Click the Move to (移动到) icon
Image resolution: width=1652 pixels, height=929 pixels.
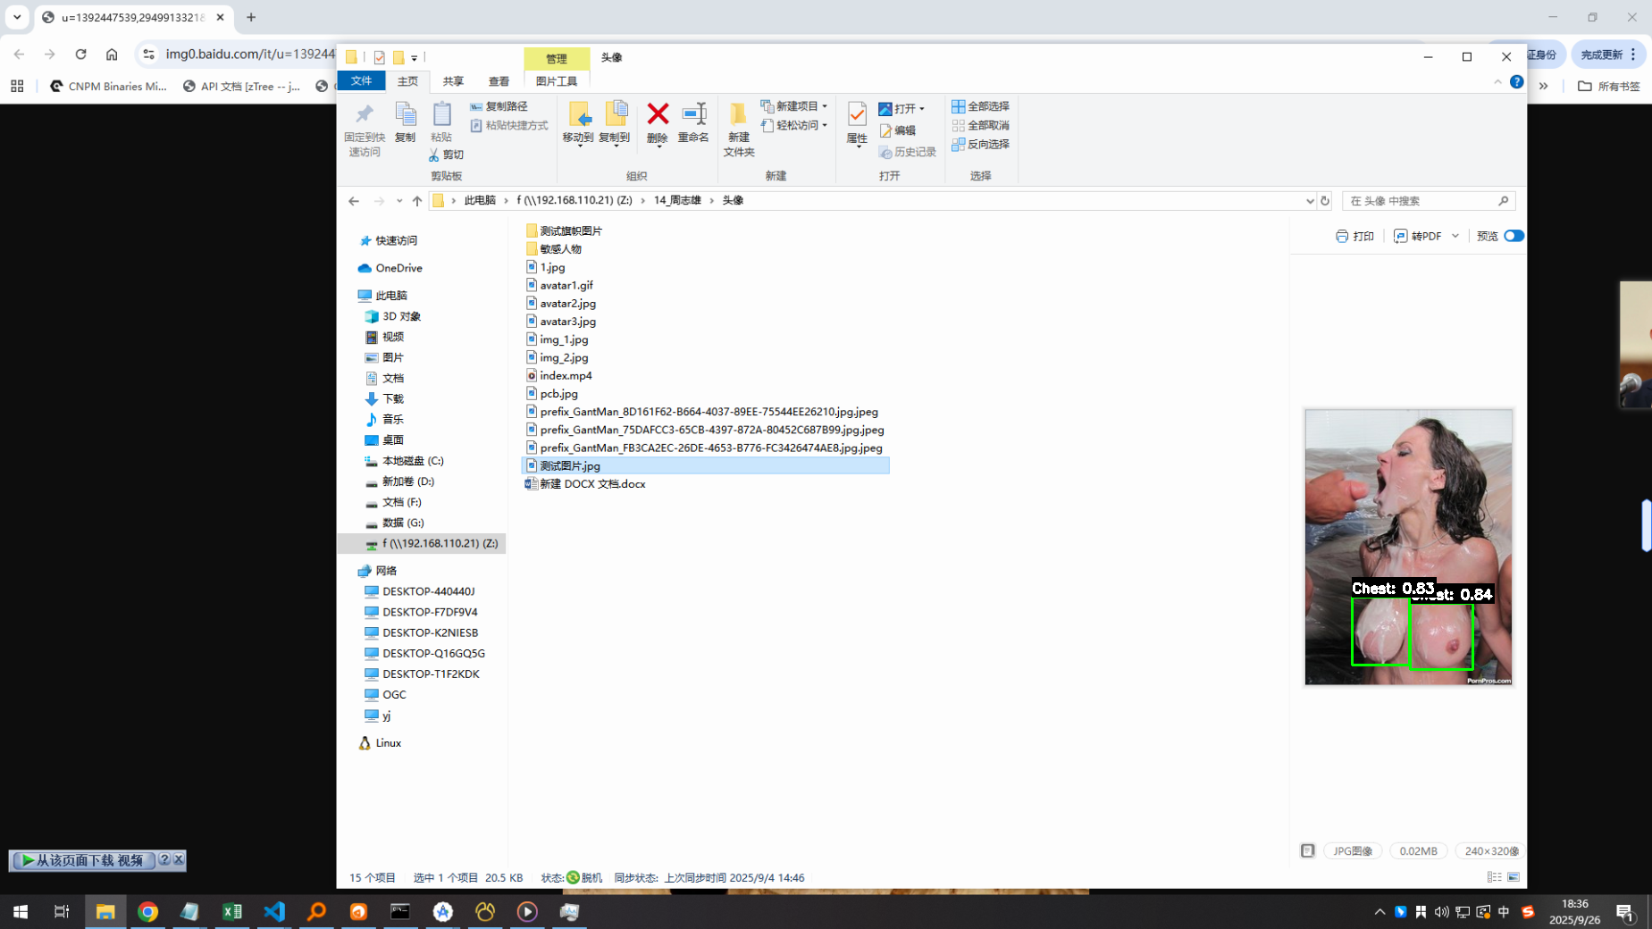(578, 114)
